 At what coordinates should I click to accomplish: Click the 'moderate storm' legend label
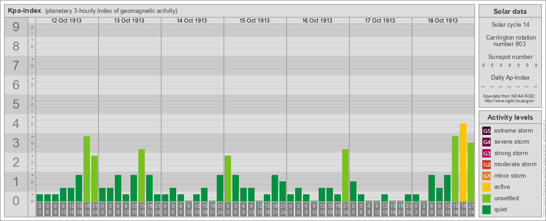[x=516, y=164]
